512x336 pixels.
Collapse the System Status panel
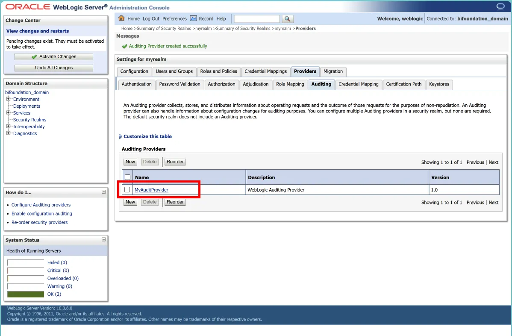click(x=103, y=240)
